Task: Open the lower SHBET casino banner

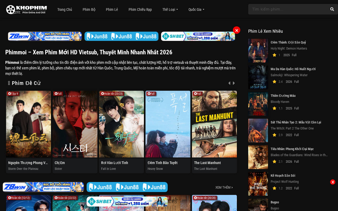Action: click(127, 202)
